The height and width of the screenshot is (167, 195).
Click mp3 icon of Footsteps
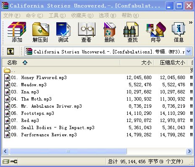[7, 113]
